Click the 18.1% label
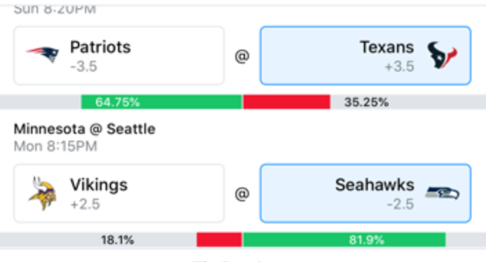The image size is (486, 262). (117, 240)
